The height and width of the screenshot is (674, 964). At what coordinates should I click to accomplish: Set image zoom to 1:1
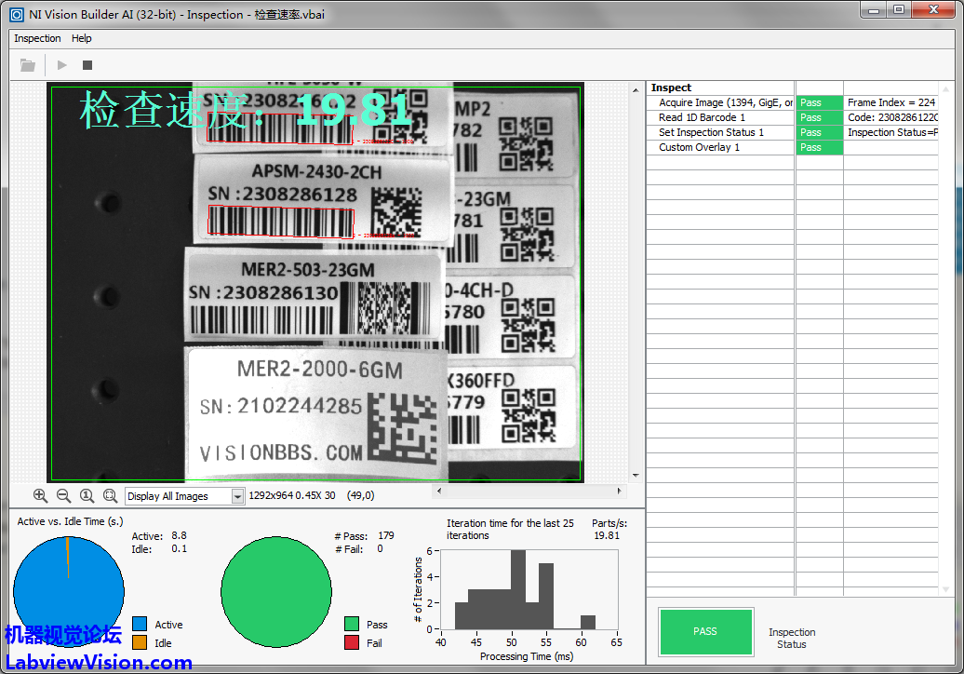pyautogui.click(x=87, y=496)
